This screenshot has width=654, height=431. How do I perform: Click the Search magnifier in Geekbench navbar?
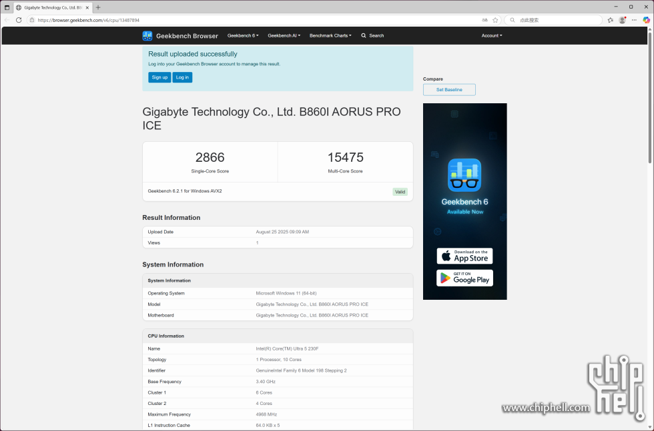click(364, 36)
